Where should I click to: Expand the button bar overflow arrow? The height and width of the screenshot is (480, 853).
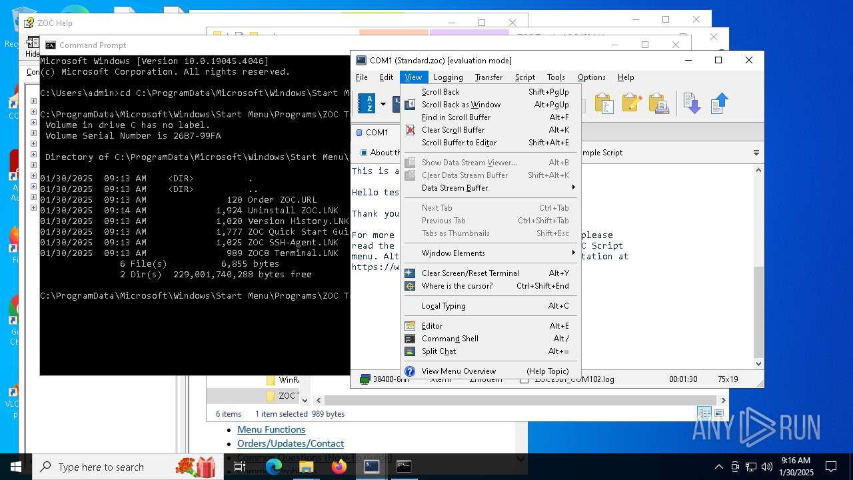pos(756,153)
